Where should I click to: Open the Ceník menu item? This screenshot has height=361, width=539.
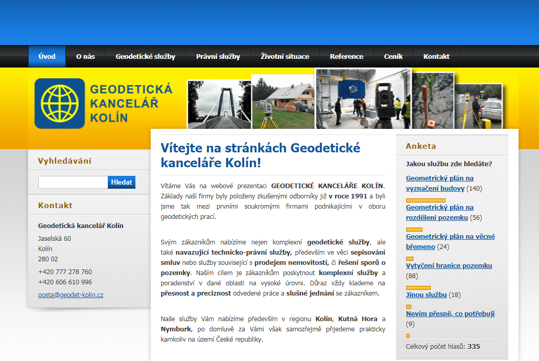393,56
